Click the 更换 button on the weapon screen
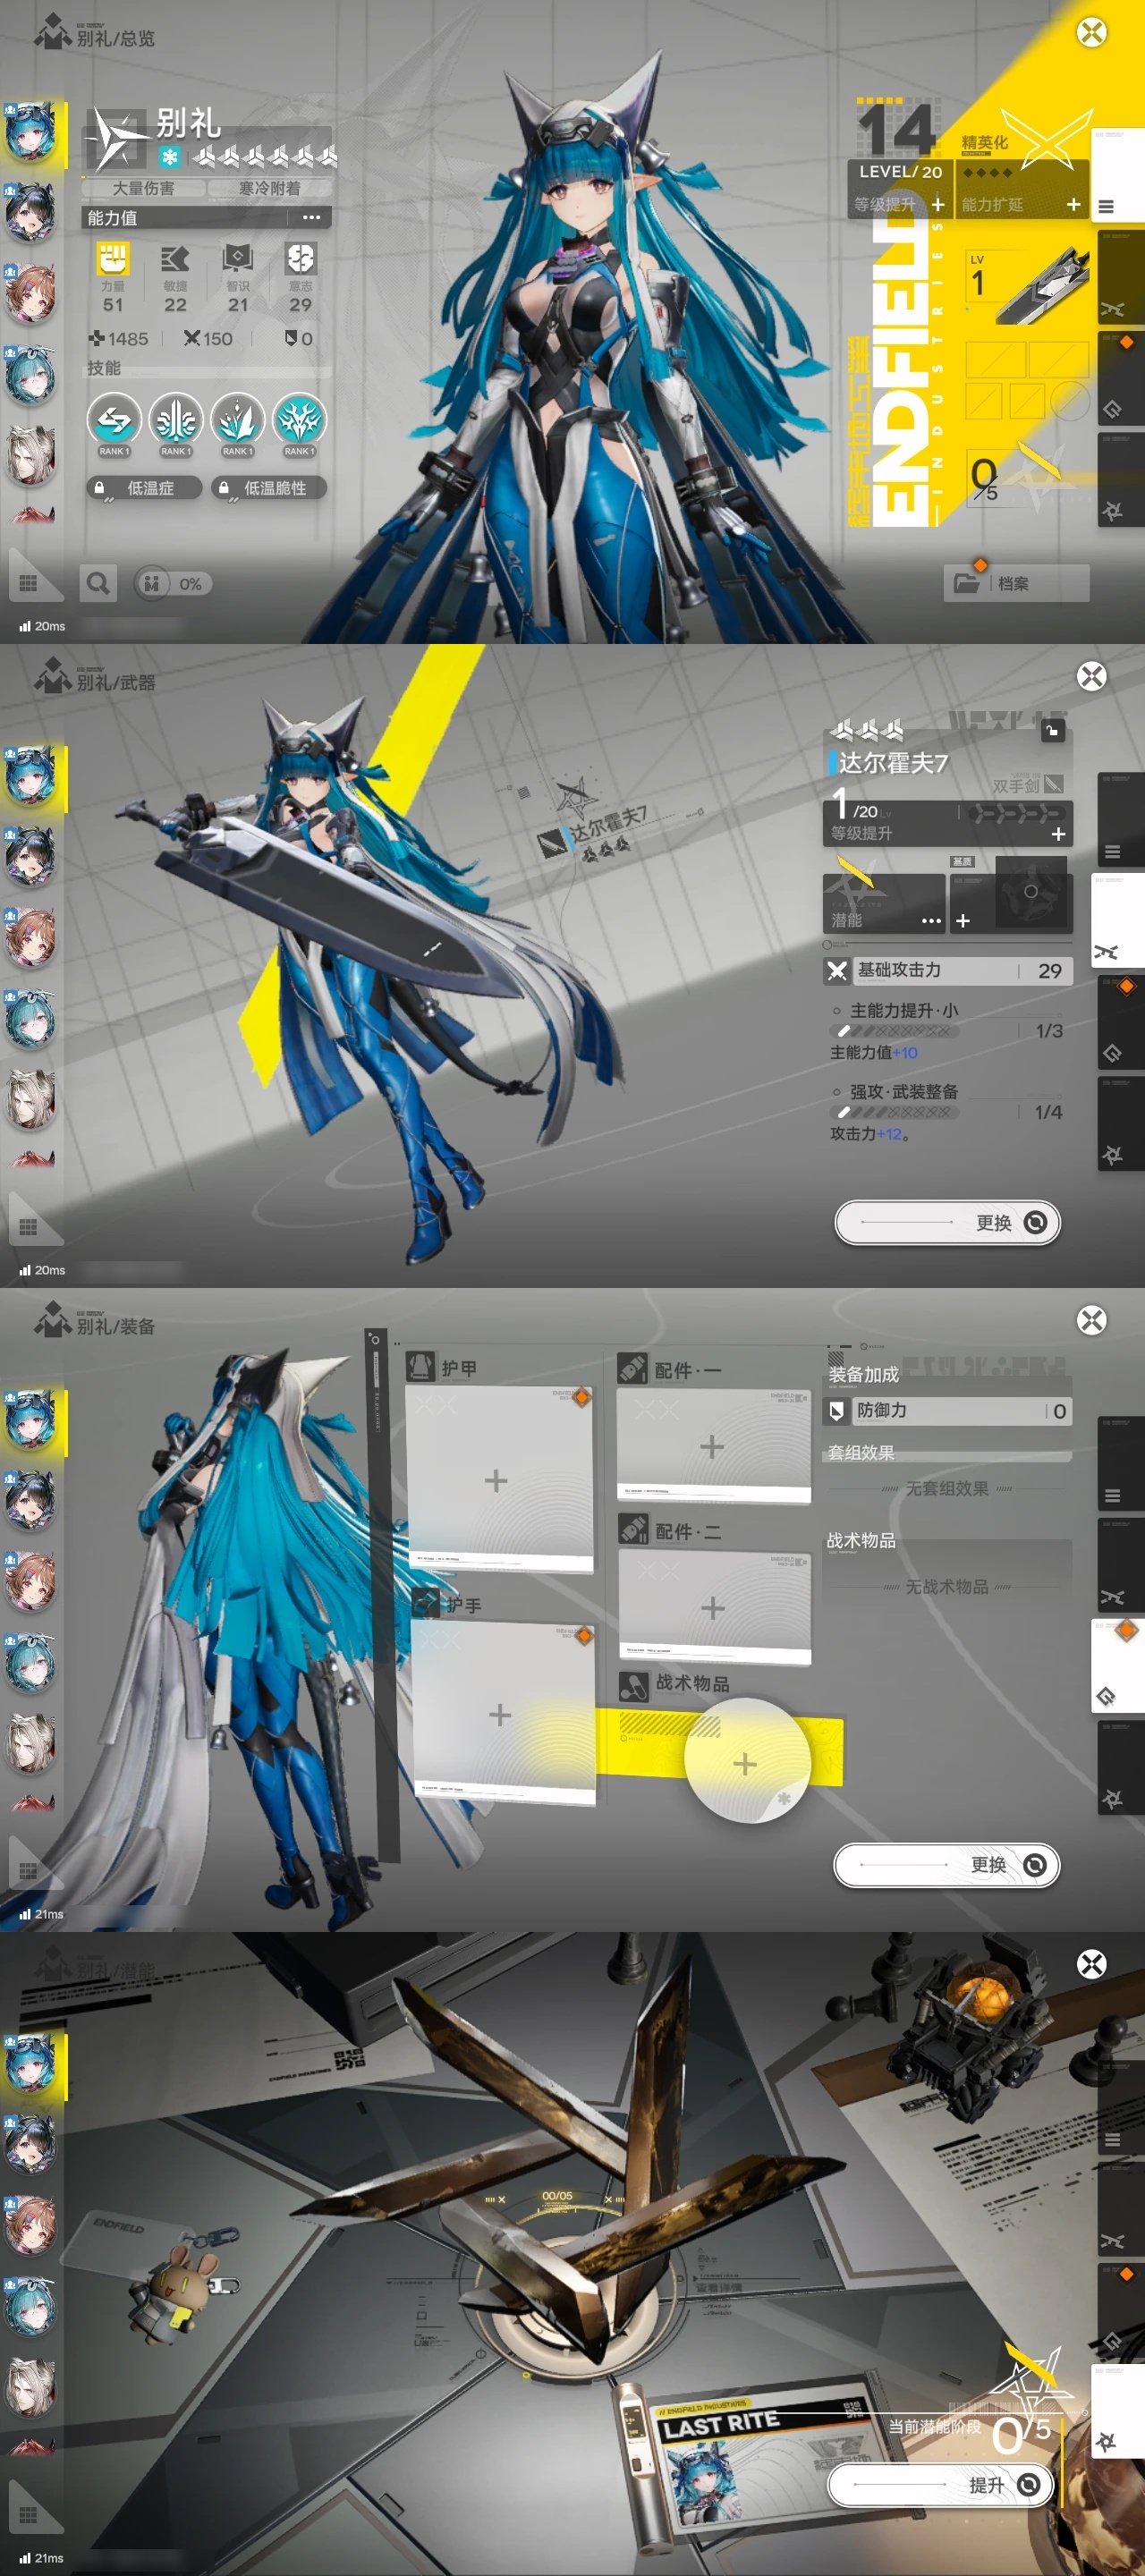 pyautogui.click(x=947, y=1222)
